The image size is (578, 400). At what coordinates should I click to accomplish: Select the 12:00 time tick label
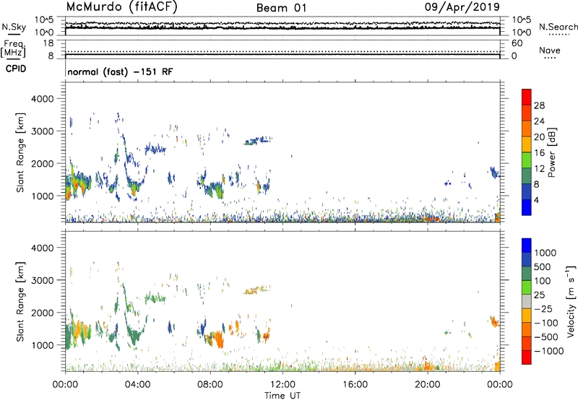point(282,385)
